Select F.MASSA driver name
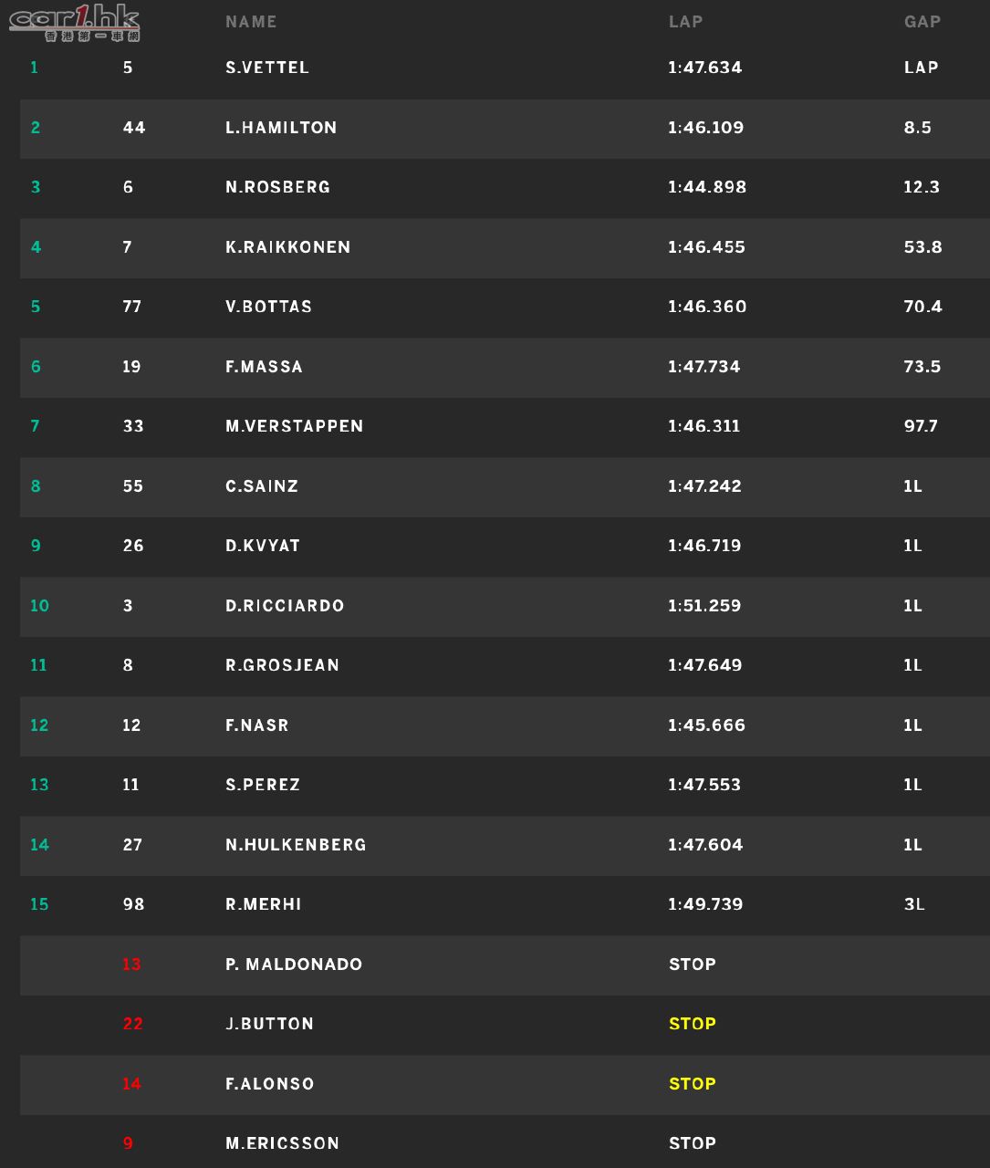The width and height of the screenshot is (990, 1168). pos(264,367)
